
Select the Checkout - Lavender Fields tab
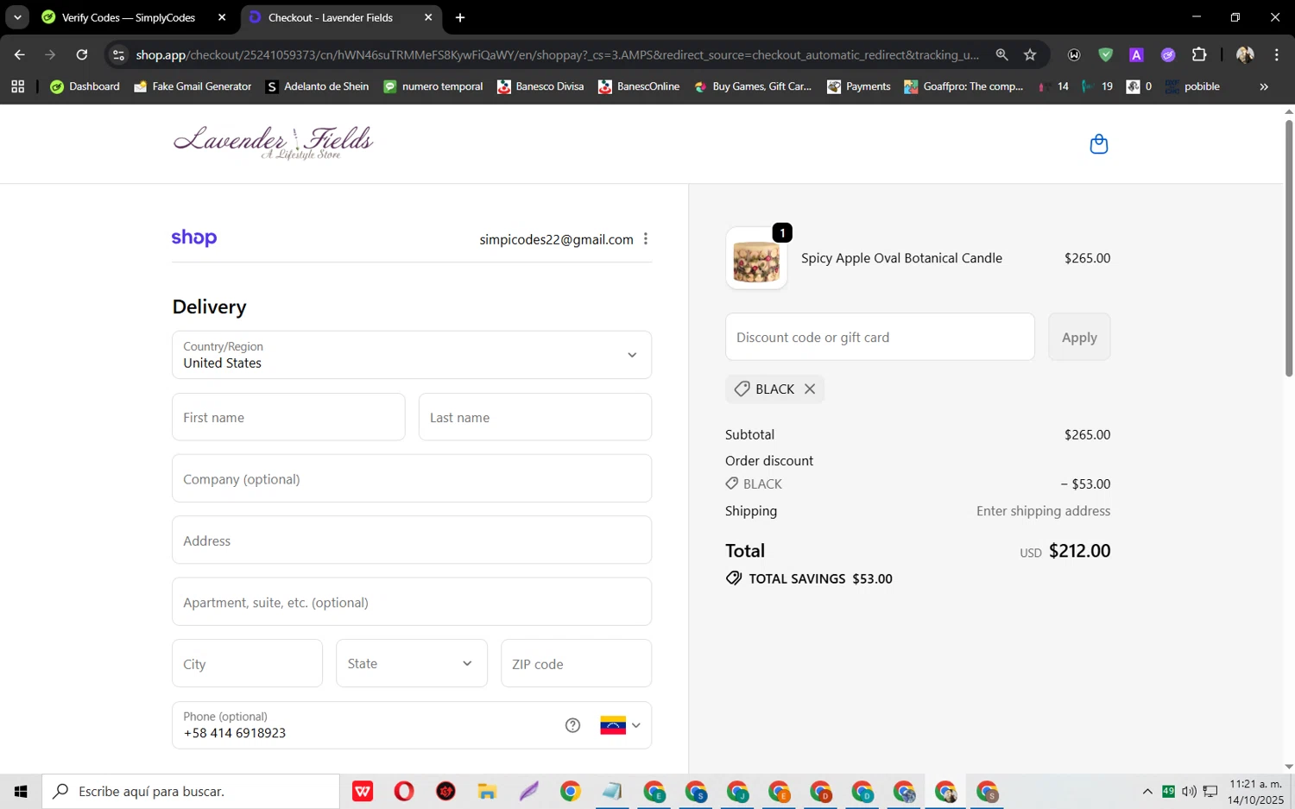coord(330,17)
